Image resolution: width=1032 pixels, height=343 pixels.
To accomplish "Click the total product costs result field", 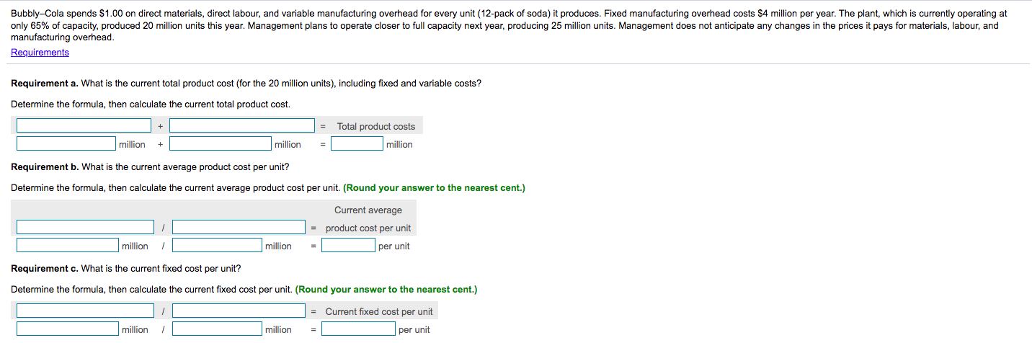I will [357, 144].
